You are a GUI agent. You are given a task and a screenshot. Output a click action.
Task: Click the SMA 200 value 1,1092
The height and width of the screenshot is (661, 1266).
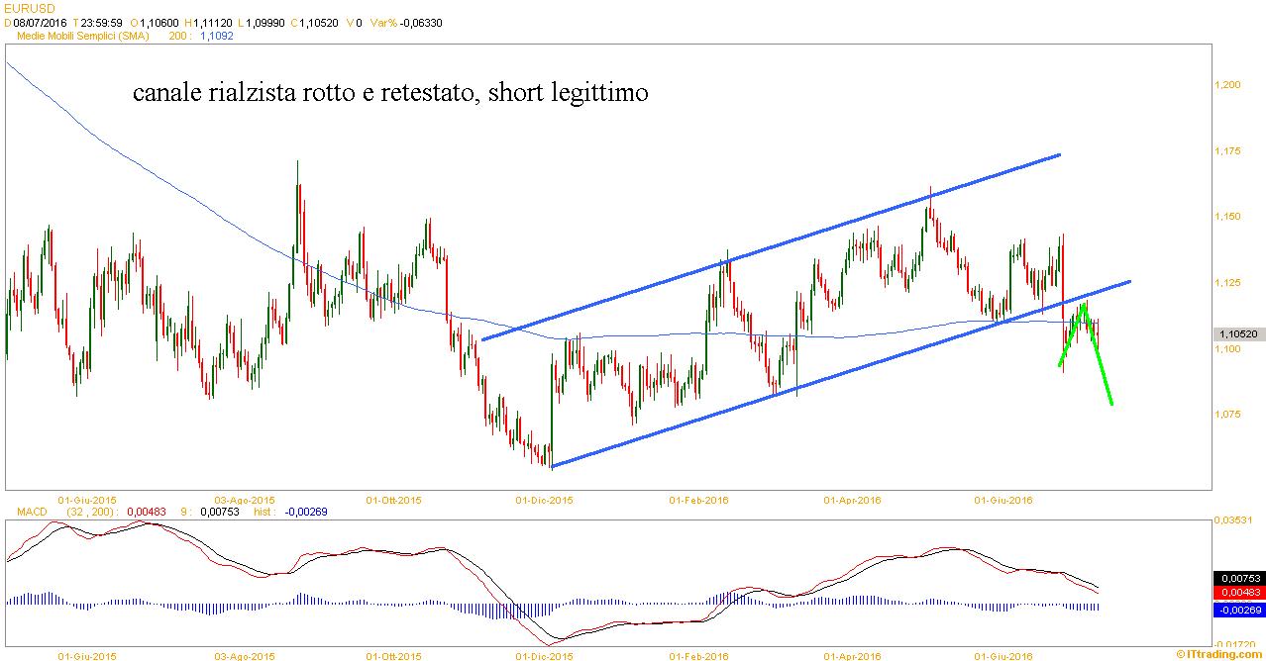coord(217,36)
